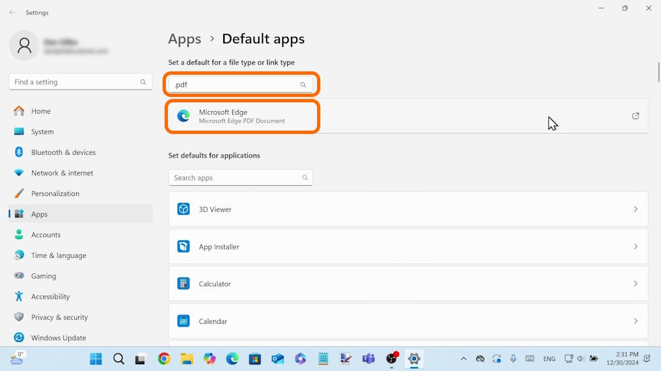661x371 pixels.
Task: Show hidden system tray icons
Action: 464,359
